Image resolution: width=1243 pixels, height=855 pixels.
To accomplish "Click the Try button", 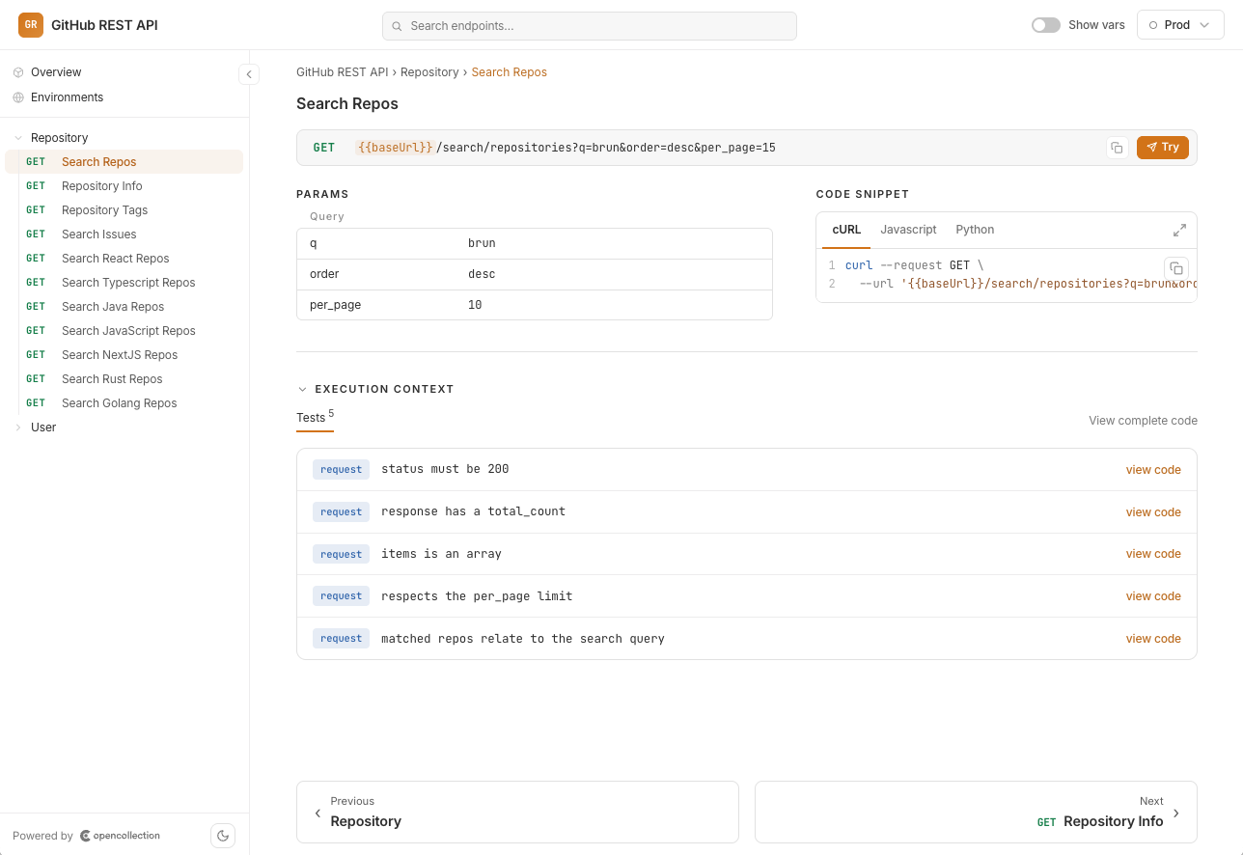I will 1162,148.
